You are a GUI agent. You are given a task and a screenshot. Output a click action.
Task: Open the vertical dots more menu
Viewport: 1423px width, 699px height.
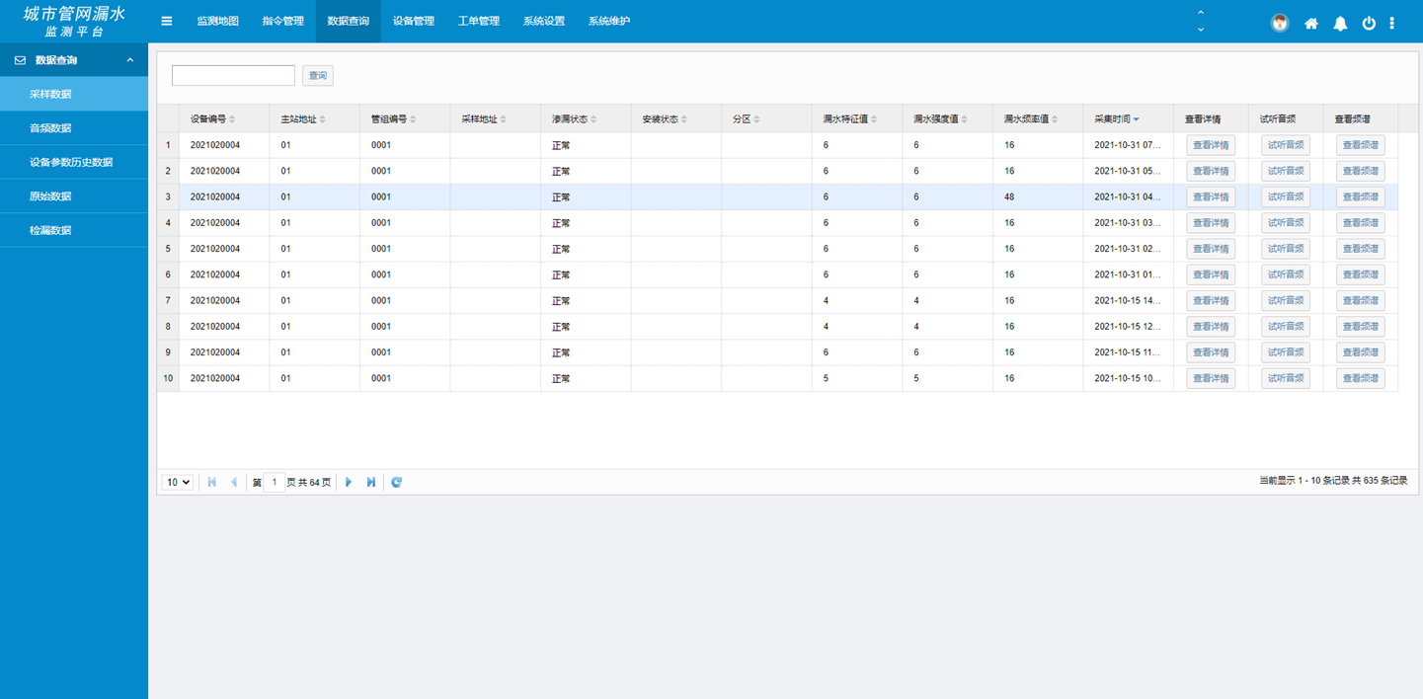click(1392, 24)
